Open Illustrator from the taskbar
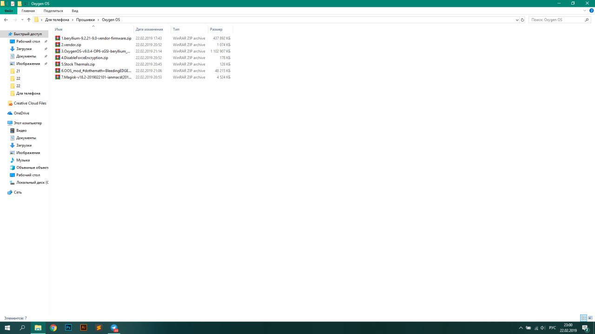 [84, 328]
